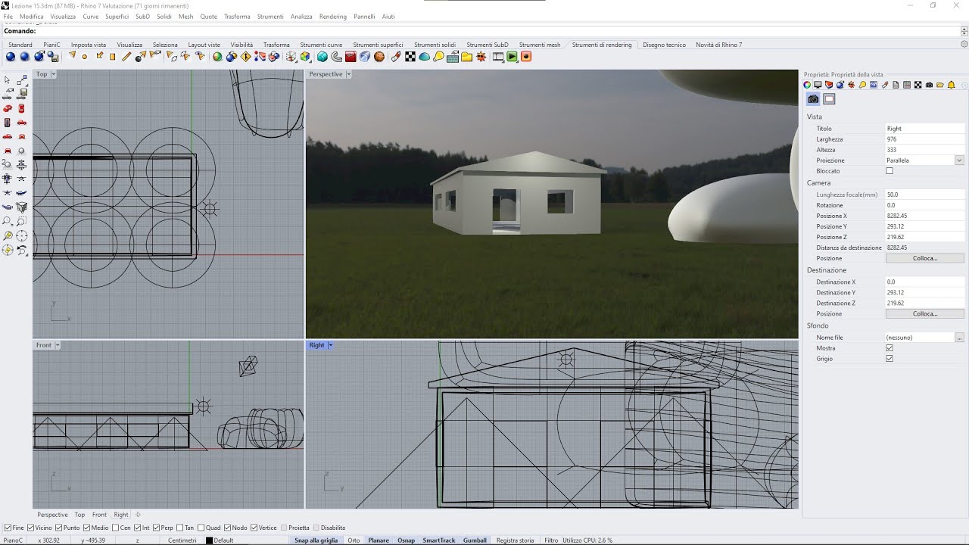969x545 pixels.
Task: Expand the Right viewport title menu arrow
Action: tap(330, 345)
